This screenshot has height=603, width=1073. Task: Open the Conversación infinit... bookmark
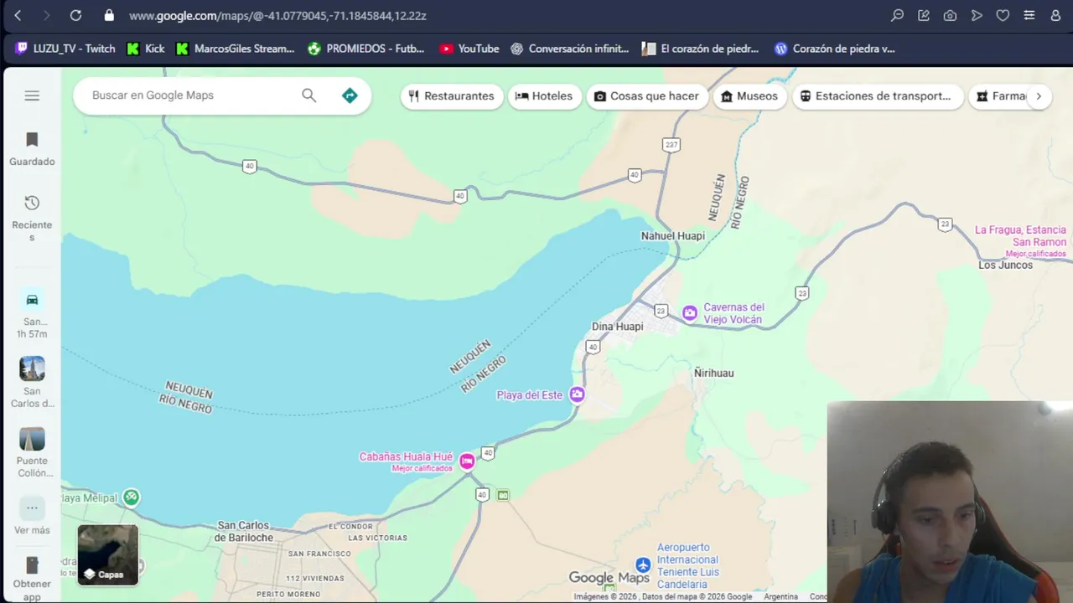point(570,49)
